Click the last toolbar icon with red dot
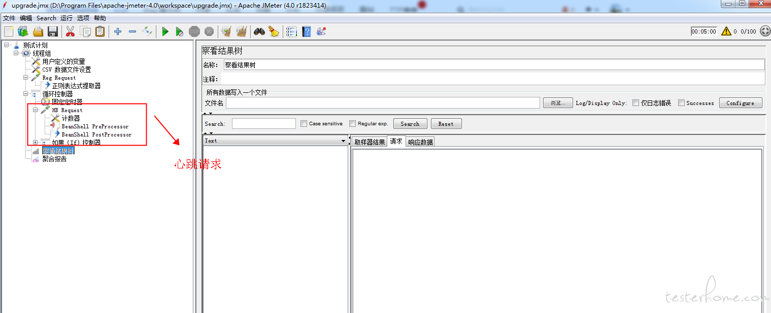 321,31
